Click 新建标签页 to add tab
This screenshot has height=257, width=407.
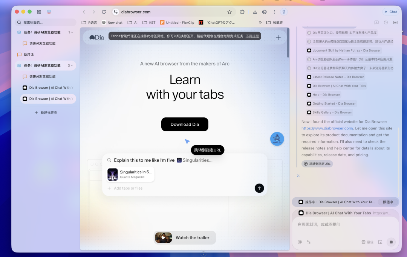[x=46, y=113]
